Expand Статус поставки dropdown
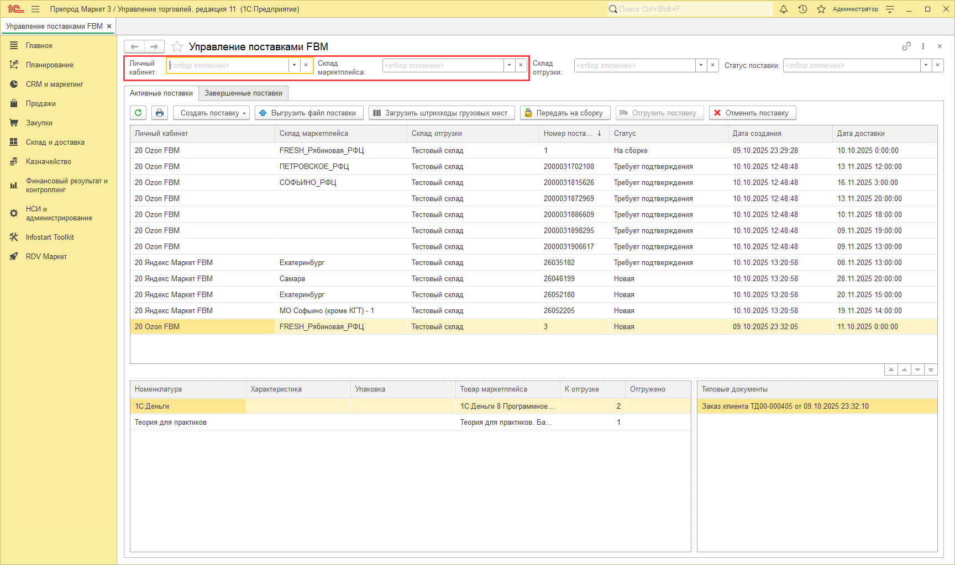This screenshot has width=955, height=565. pos(926,65)
